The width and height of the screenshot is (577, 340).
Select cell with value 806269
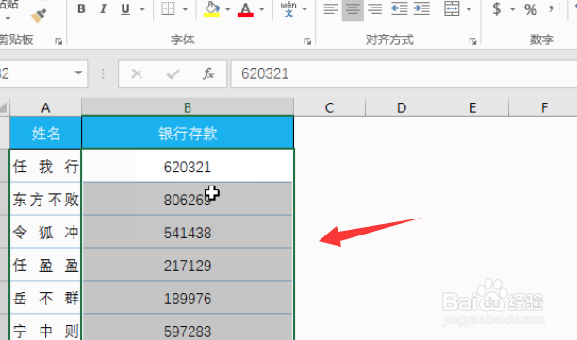click(188, 200)
